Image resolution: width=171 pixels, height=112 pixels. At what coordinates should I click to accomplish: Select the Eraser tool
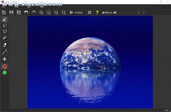pyautogui.click(x=5, y=45)
